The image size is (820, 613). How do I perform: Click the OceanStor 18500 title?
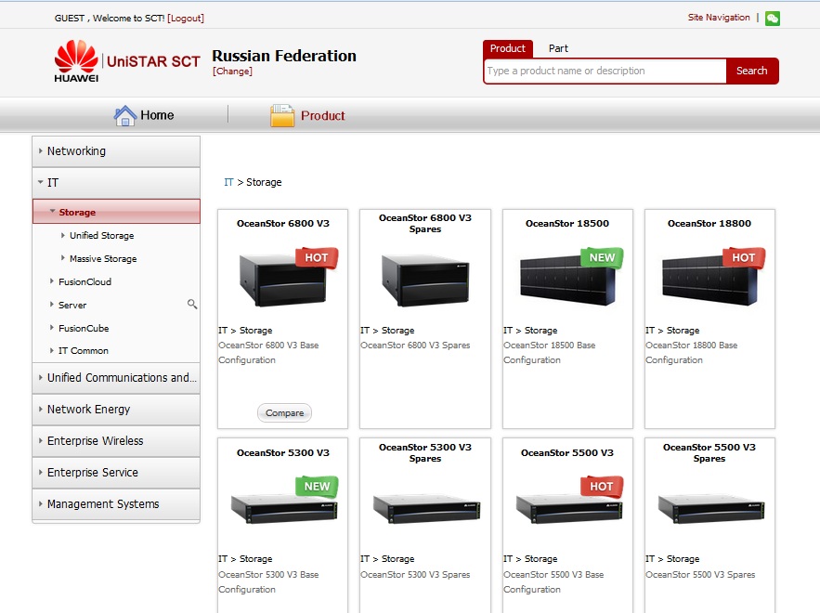(567, 223)
